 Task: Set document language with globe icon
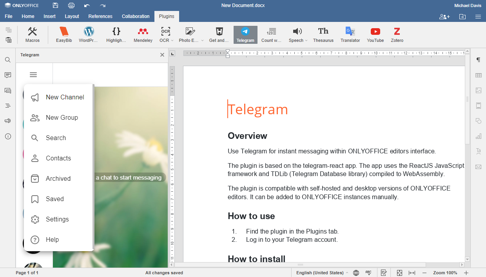[356, 273]
